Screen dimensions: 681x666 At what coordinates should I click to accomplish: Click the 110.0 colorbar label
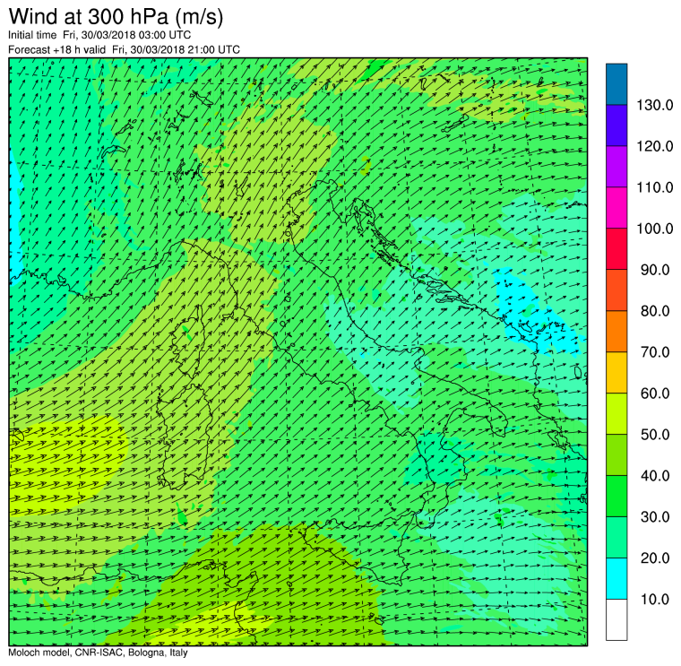(654, 187)
